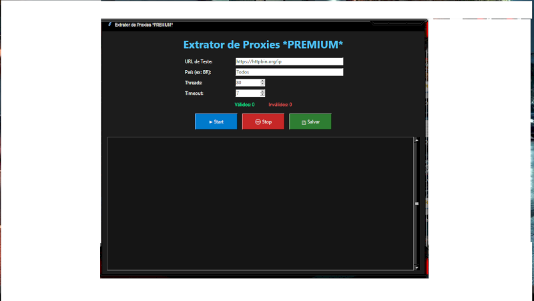Click the window title bar text
The height and width of the screenshot is (301, 534).
(x=144, y=25)
